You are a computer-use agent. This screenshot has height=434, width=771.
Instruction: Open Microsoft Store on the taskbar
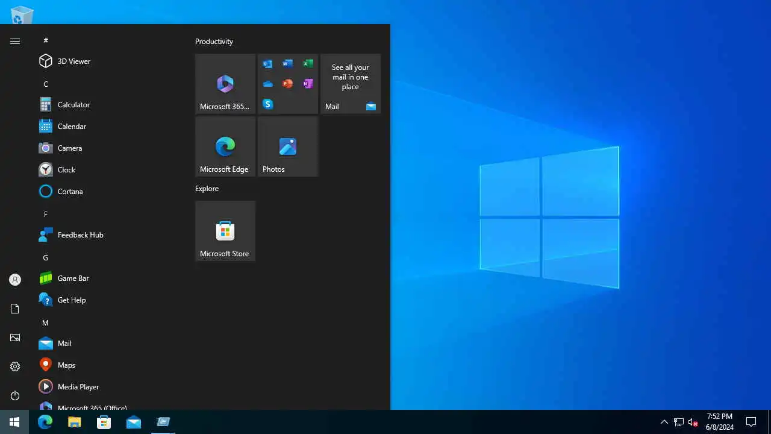pos(104,422)
